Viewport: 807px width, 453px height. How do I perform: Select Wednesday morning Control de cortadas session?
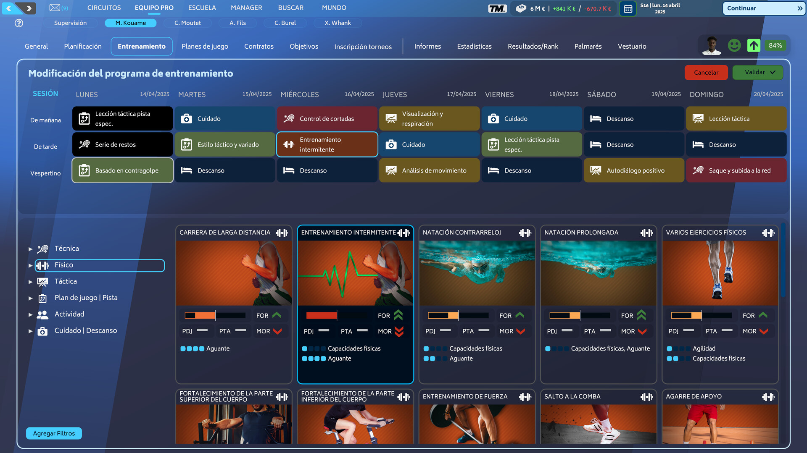pyautogui.click(x=327, y=118)
